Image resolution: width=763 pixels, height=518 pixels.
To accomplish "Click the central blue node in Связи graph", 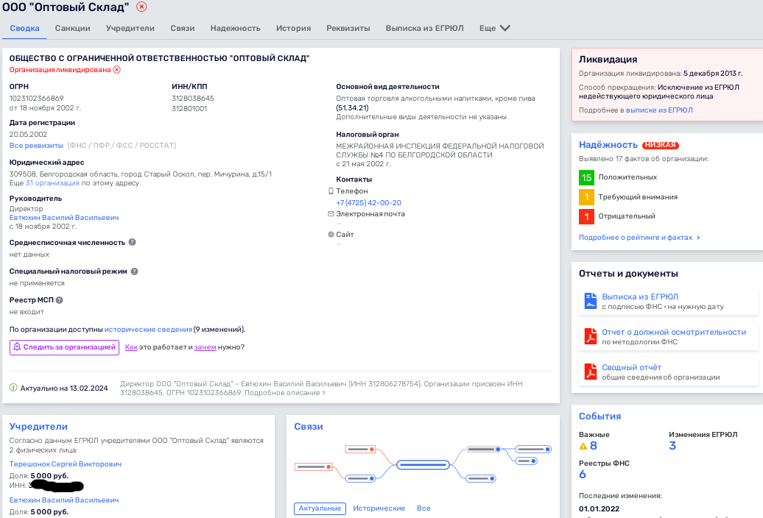I will pos(423,465).
